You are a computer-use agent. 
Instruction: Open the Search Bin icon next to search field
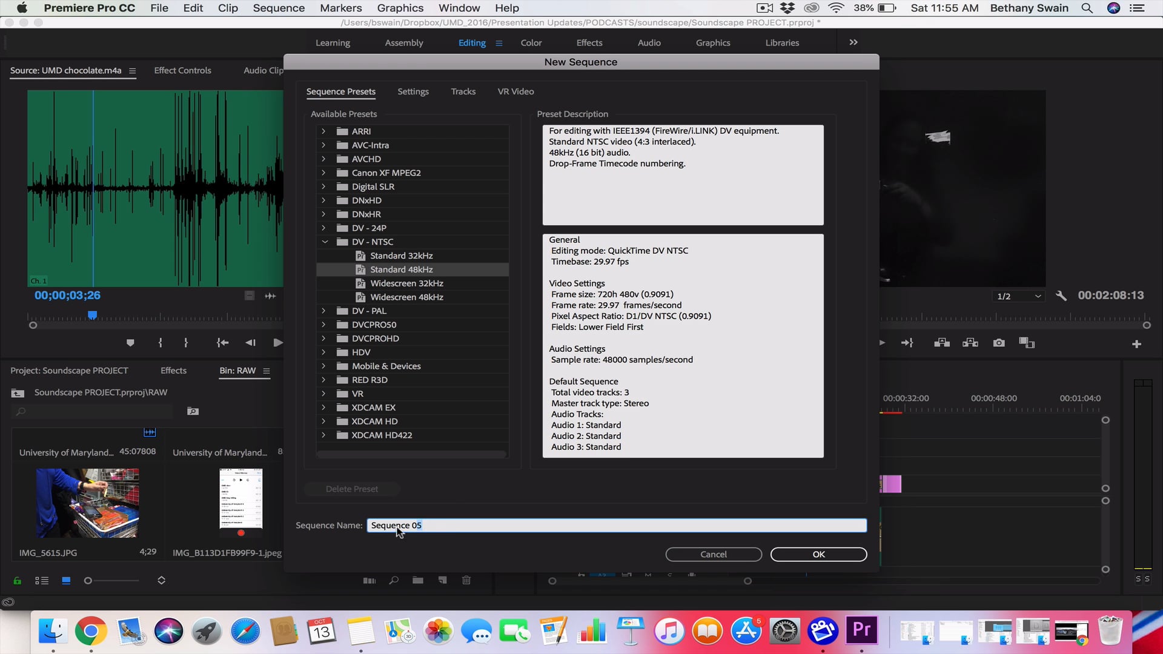pos(193,411)
